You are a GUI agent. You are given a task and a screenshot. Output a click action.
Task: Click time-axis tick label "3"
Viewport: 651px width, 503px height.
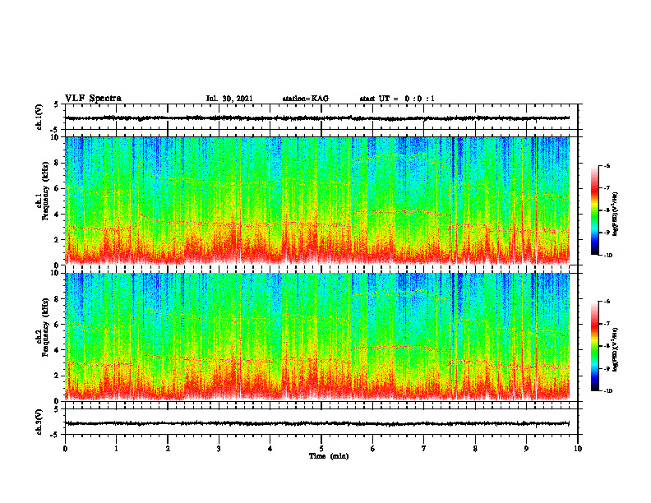(x=219, y=449)
